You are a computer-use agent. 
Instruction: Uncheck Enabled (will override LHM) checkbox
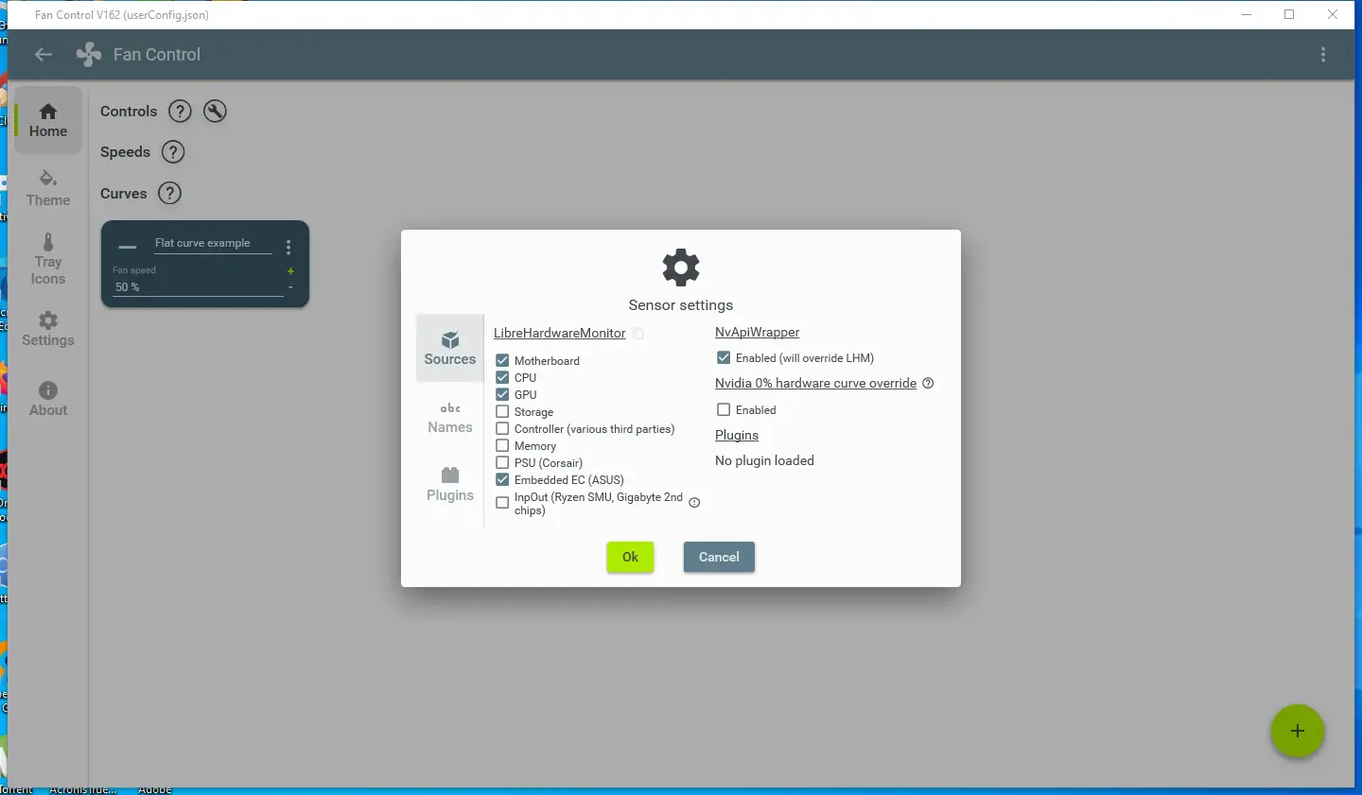tap(724, 358)
